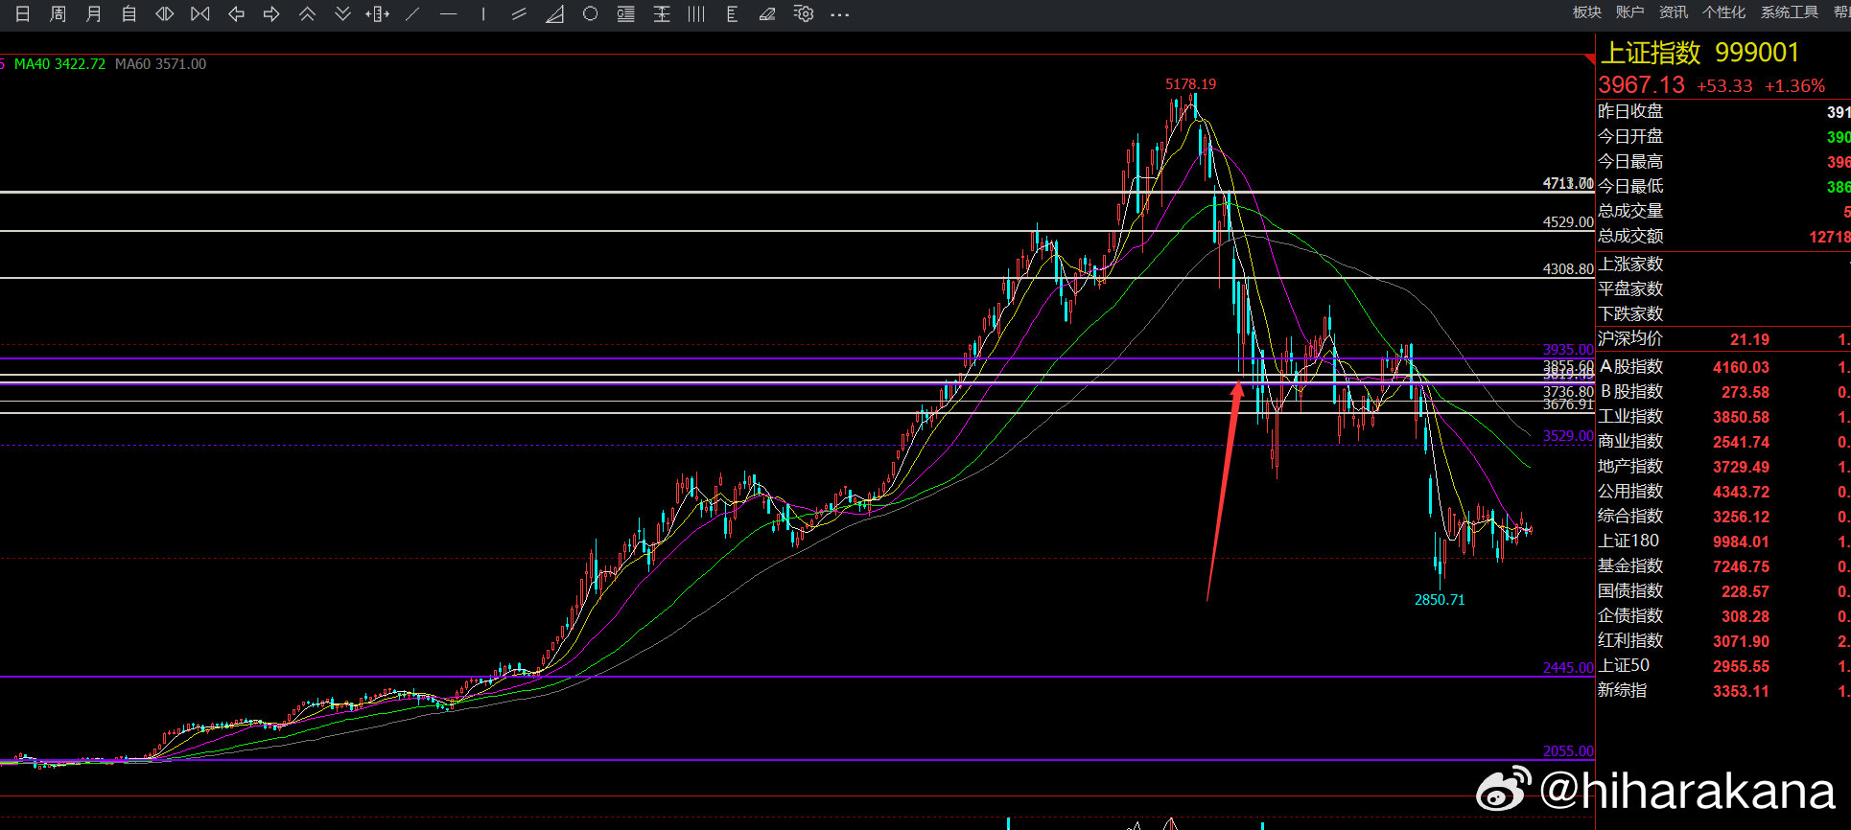Open the 板块 menu
This screenshot has width=1851, height=830.
pos(1587,12)
